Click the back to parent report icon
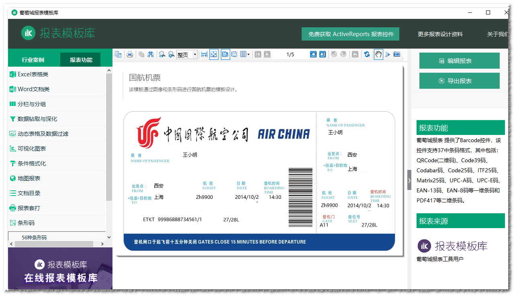Viewport: 517px width, 298px height. point(355,54)
